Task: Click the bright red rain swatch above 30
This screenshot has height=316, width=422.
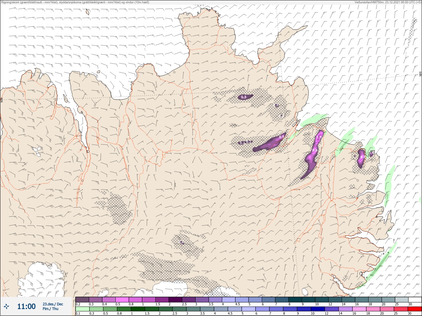Action: (415, 309)
